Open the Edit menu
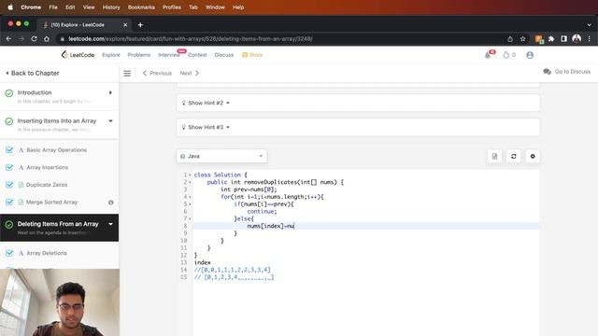 (70, 7)
